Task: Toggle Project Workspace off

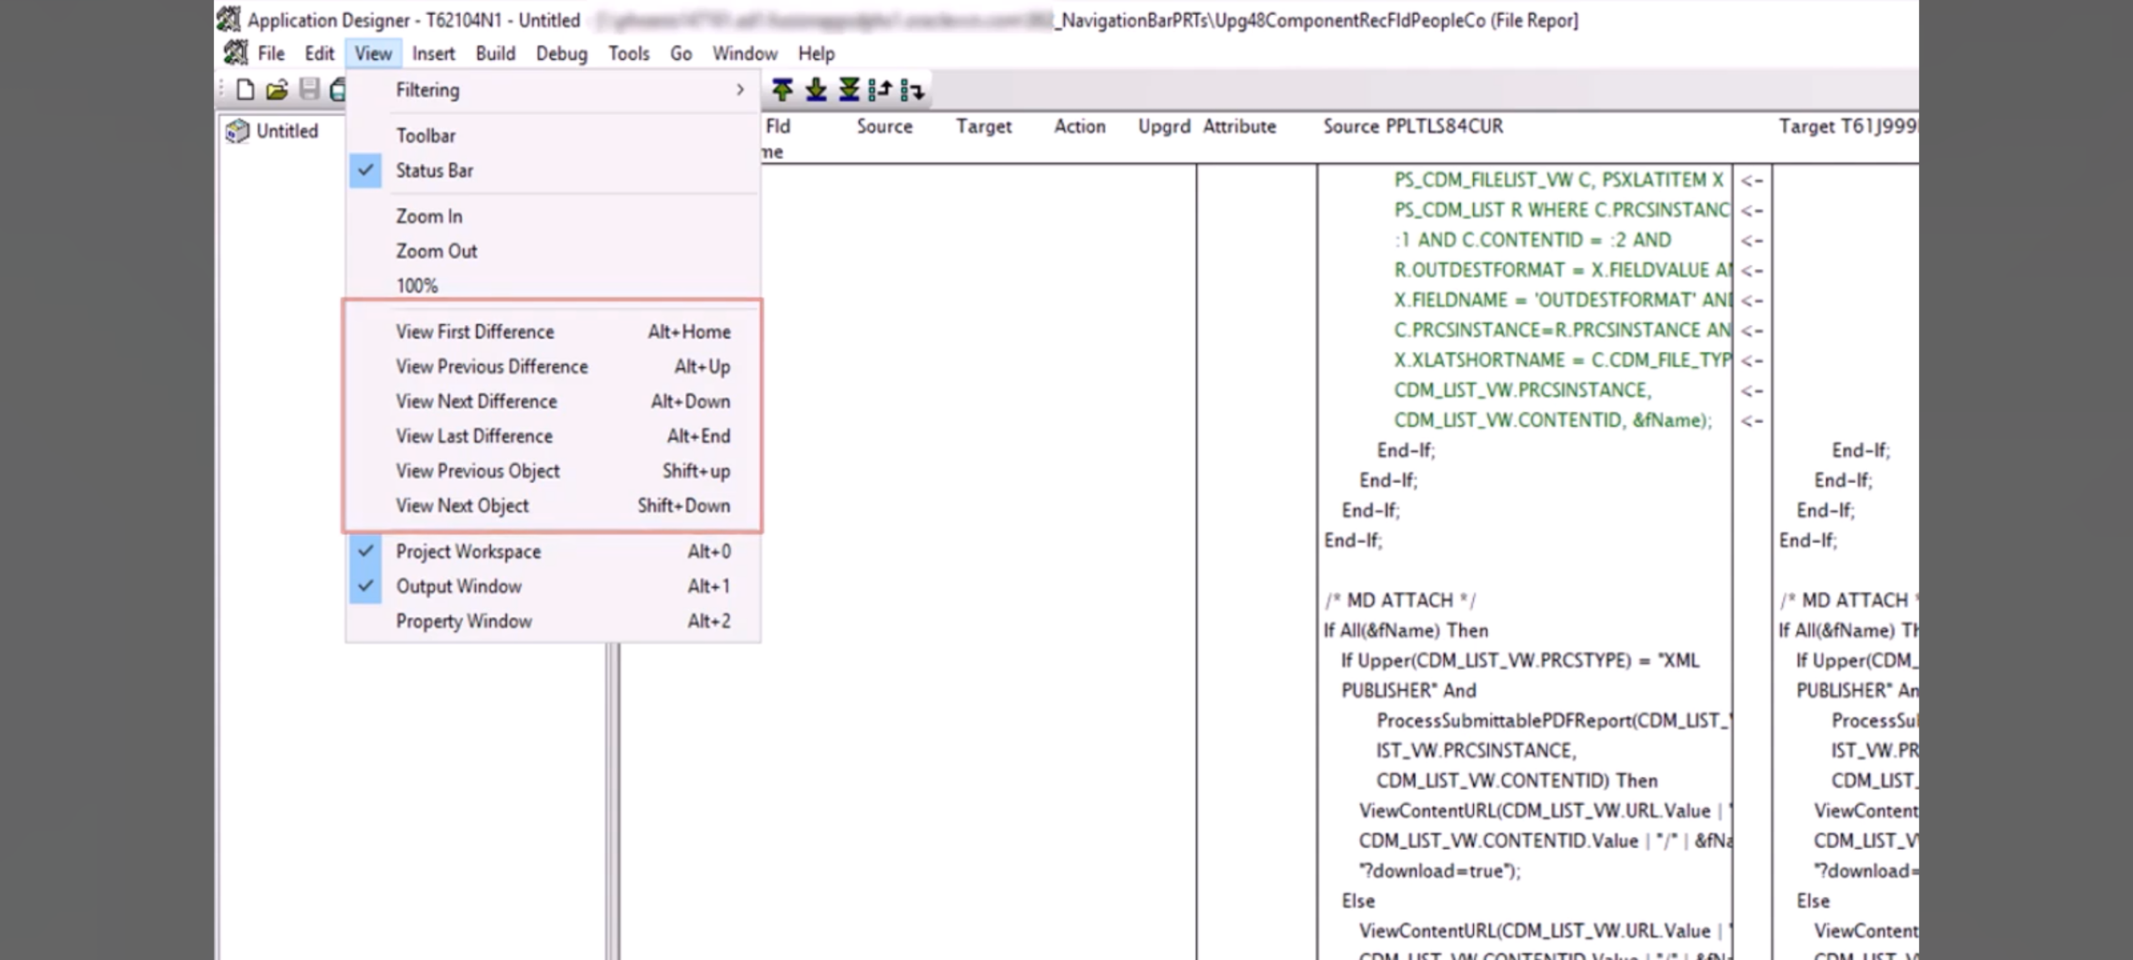Action: point(468,551)
